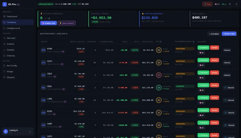Click the IOL connection status indicator

[x=224, y=4]
